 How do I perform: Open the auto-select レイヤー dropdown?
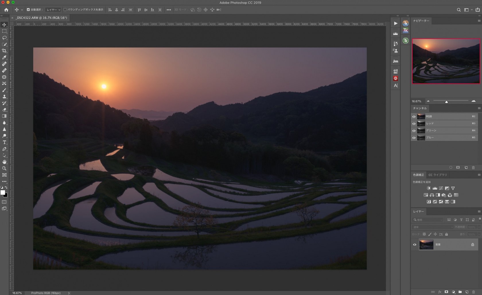pos(53,10)
